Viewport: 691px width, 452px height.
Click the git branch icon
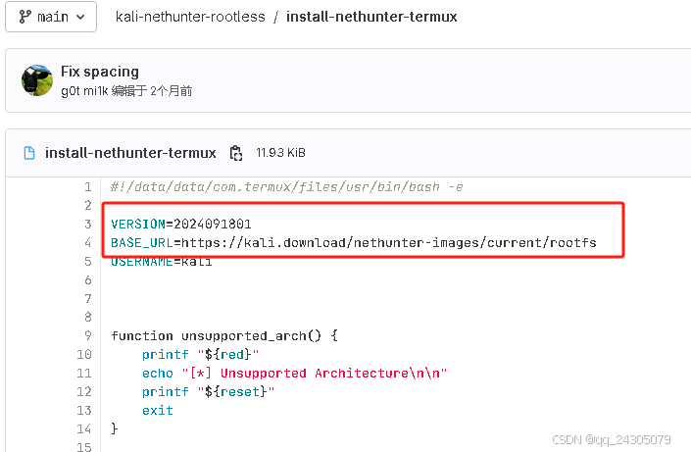coord(25,17)
